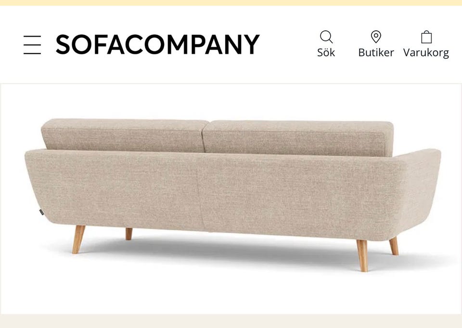
Task: Click the SOFACOMPANY logo to go home
Action: [158, 44]
